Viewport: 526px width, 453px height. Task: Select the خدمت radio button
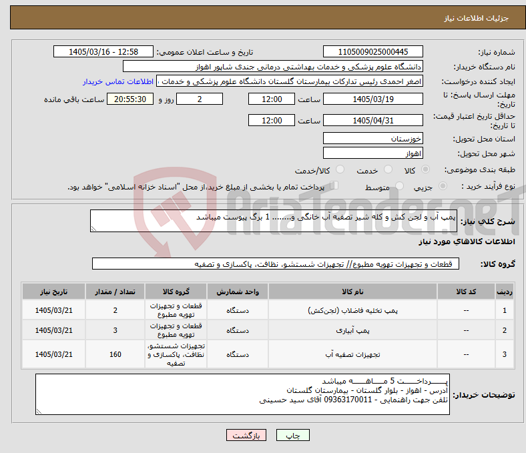(388, 169)
